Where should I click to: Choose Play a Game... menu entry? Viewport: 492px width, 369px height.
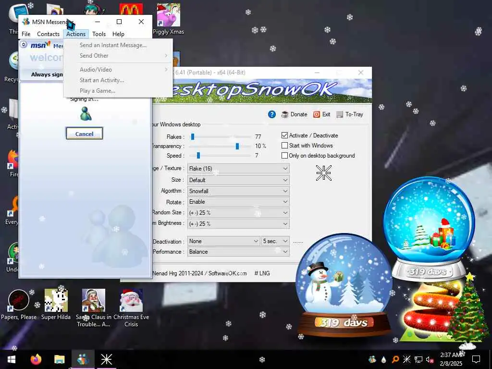coord(118,91)
